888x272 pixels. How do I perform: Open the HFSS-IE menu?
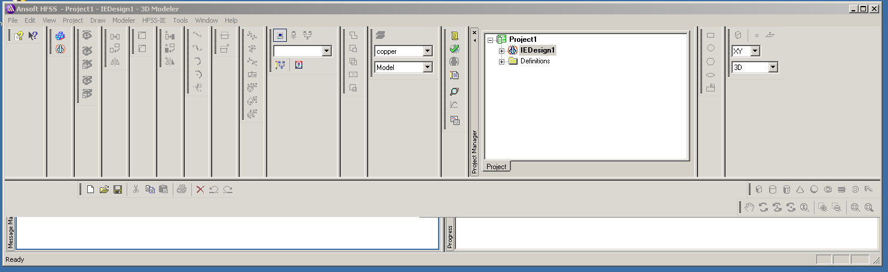click(x=154, y=20)
